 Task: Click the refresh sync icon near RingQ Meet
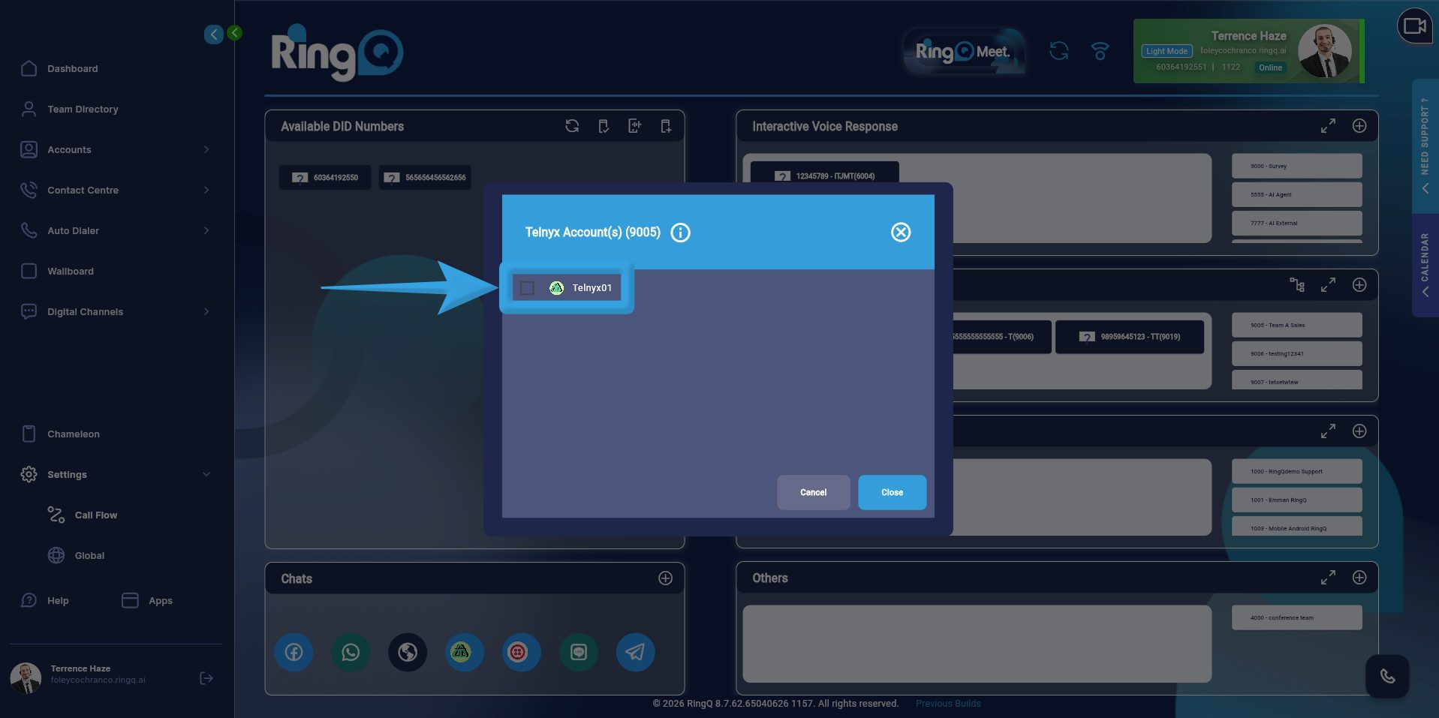pos(1058,50)
